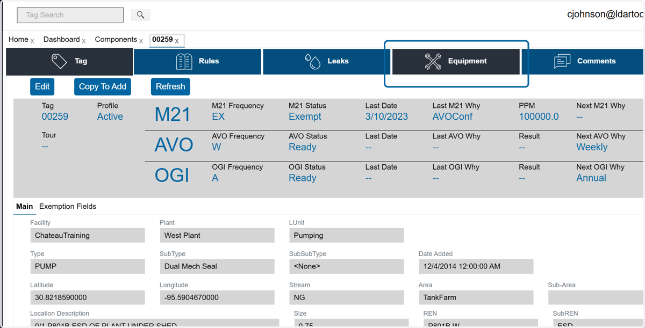Switch to the Dashboard tab
645x328 pixels.
[x=61, y=39]
